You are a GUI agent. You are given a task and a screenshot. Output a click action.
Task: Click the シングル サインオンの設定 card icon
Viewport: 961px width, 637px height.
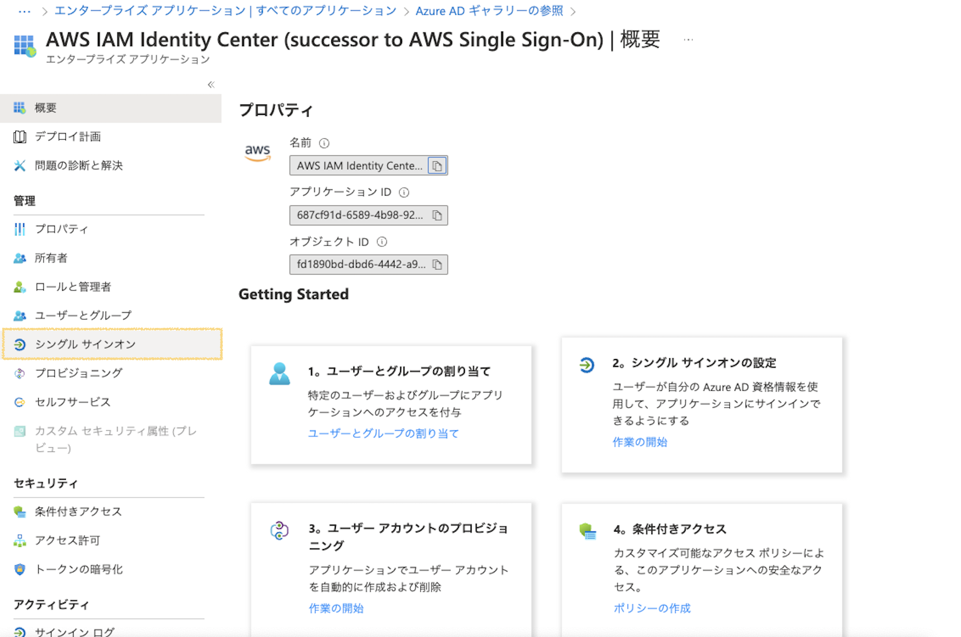(586, 364)
